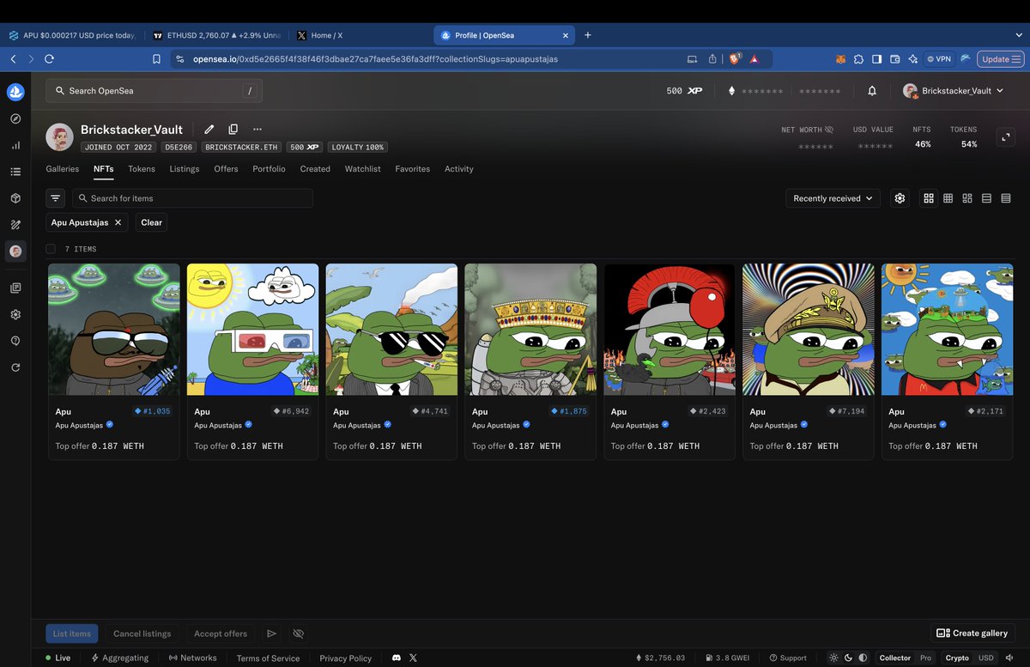Check the select-all items checkbox
Screen dimensions: 1030x667
(x=51, y=249)
